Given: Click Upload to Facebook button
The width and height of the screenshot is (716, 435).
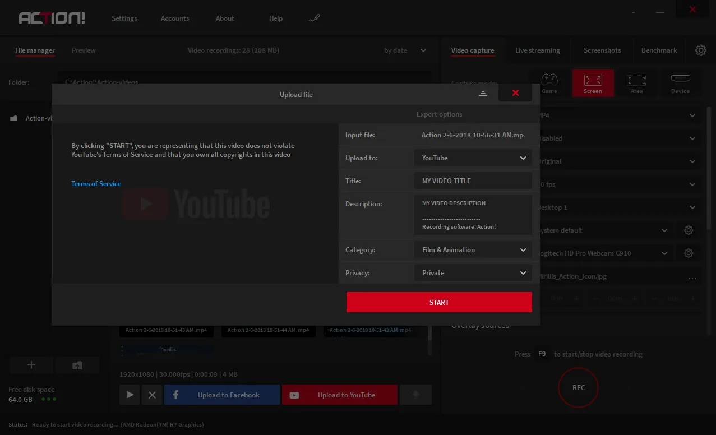Looking at the screenshot, I should click(x=222, y=395).
